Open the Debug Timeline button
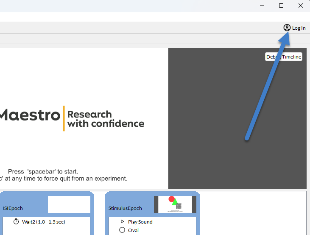This screenshot has height=235, width=310. (x=284, y=57)
